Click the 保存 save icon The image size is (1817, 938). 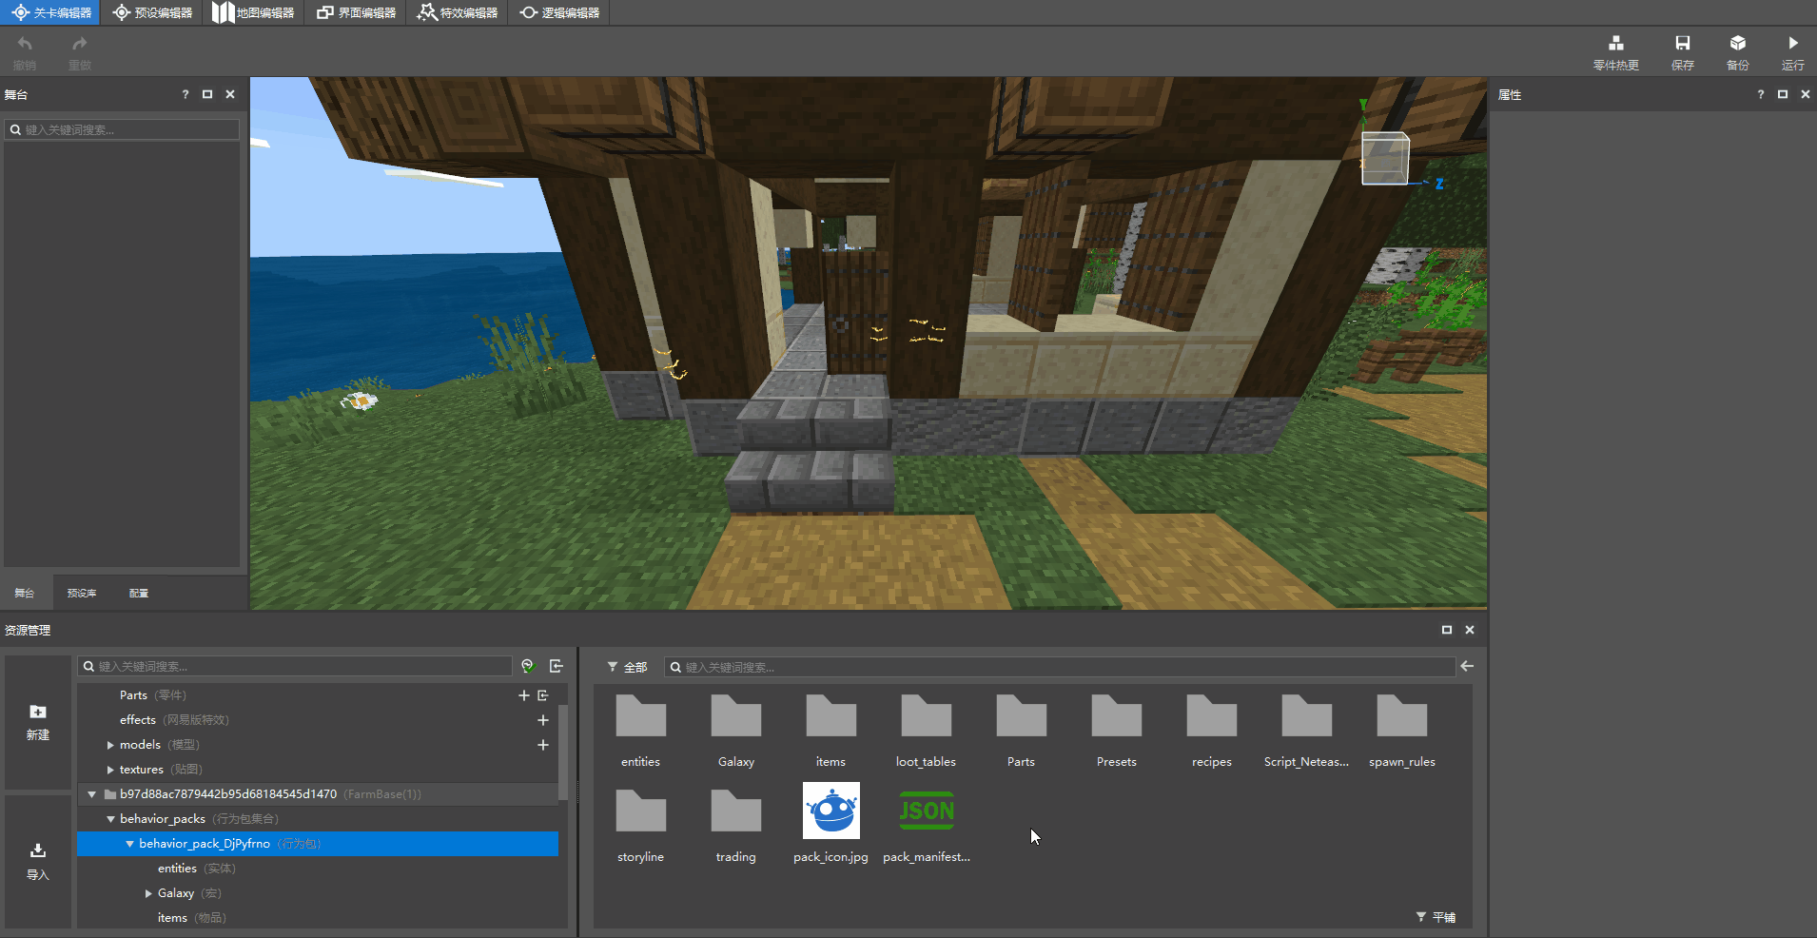(1683, 43)
